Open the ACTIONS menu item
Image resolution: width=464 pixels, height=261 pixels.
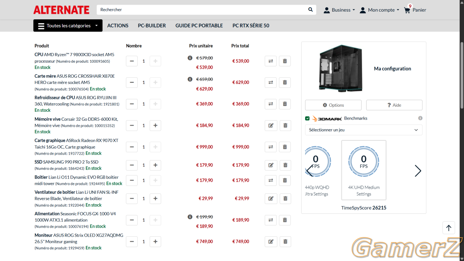tap(118, 26)
